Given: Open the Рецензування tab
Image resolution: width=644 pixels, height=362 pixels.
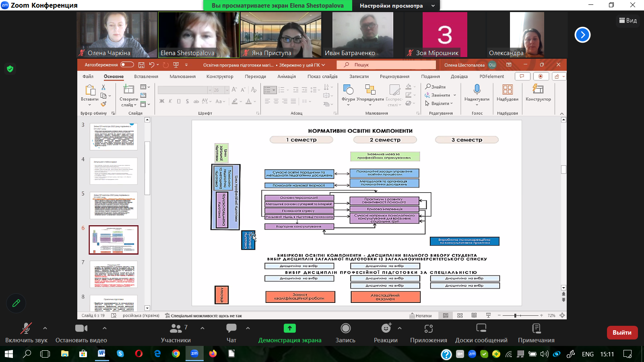Looking at the screenshot, I should tap(394, 76).
